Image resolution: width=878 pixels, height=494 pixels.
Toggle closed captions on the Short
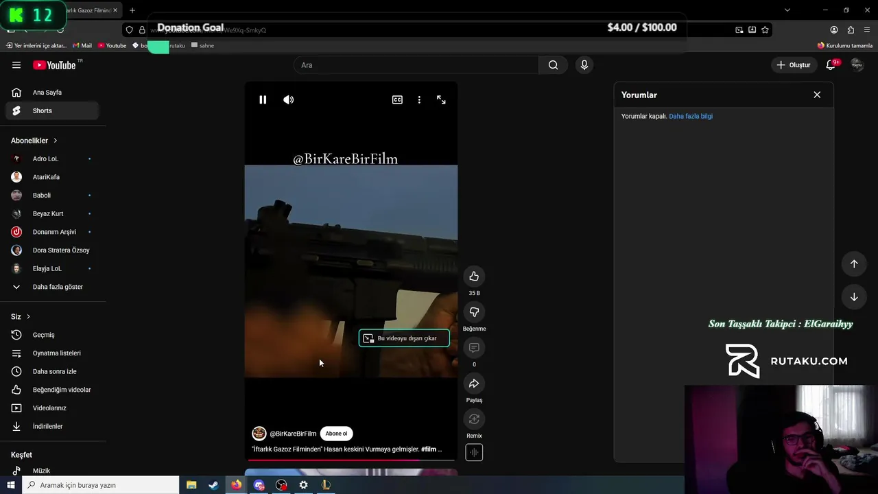click(397, 99)
